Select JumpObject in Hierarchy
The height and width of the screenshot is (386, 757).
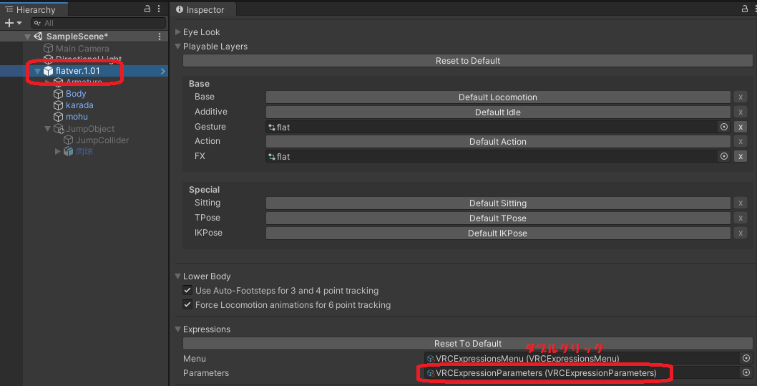[90, 128]
